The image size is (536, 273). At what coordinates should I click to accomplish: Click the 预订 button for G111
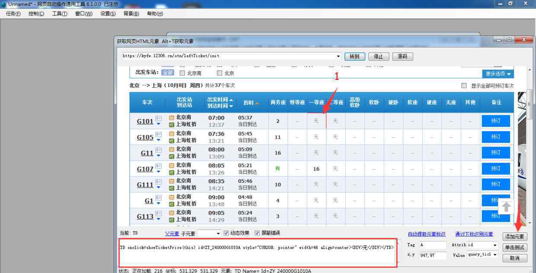click(496, 185)
